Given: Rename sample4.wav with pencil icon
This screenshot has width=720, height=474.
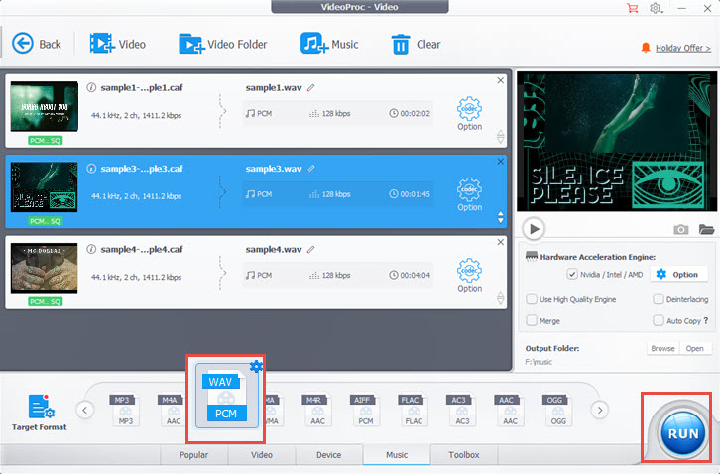Looking at the screenshot, I should coord(311,250).
